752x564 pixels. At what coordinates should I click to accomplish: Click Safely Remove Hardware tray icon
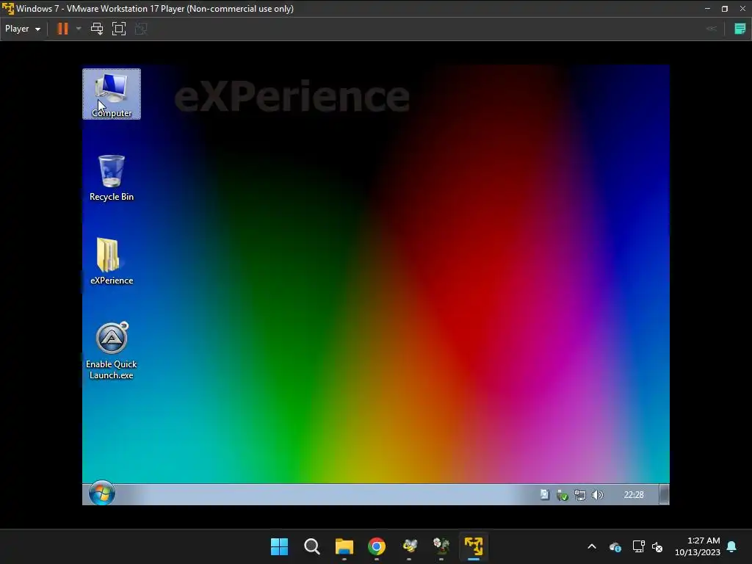(562, 495)
